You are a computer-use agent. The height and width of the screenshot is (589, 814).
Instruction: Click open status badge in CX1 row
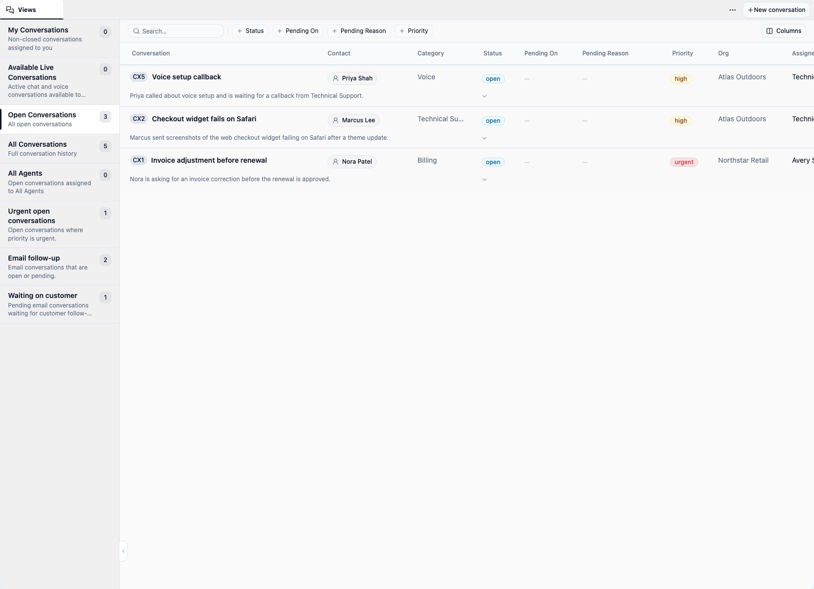[493, 162]
